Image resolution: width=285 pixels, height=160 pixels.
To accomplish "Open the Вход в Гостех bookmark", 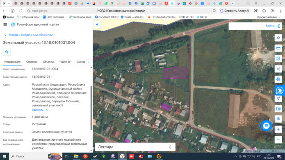I will 164,17.
